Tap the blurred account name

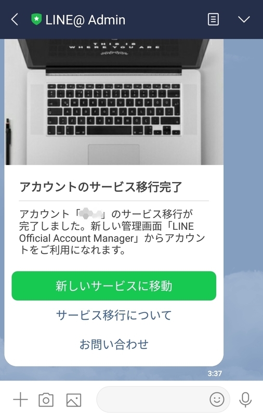(x=91, y=214)
